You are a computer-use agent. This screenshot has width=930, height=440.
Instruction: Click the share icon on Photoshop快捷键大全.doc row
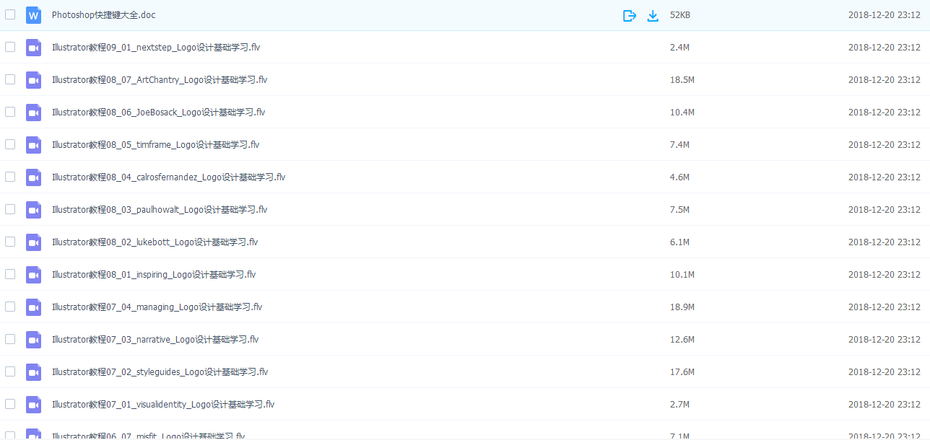point(630,15)
